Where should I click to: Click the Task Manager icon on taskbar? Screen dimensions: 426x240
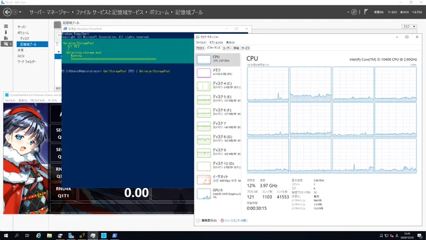pyautogui.click(x=93, y=236)
